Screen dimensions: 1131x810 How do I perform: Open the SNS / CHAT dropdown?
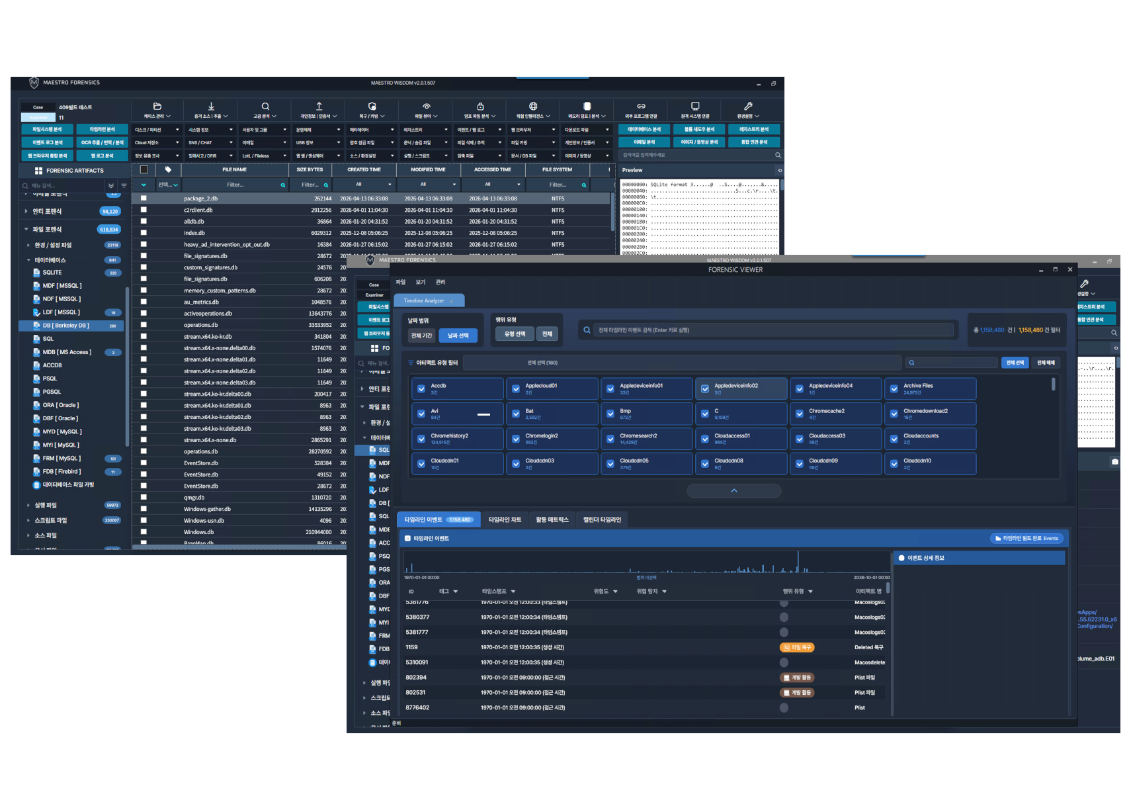pos(210,142)
